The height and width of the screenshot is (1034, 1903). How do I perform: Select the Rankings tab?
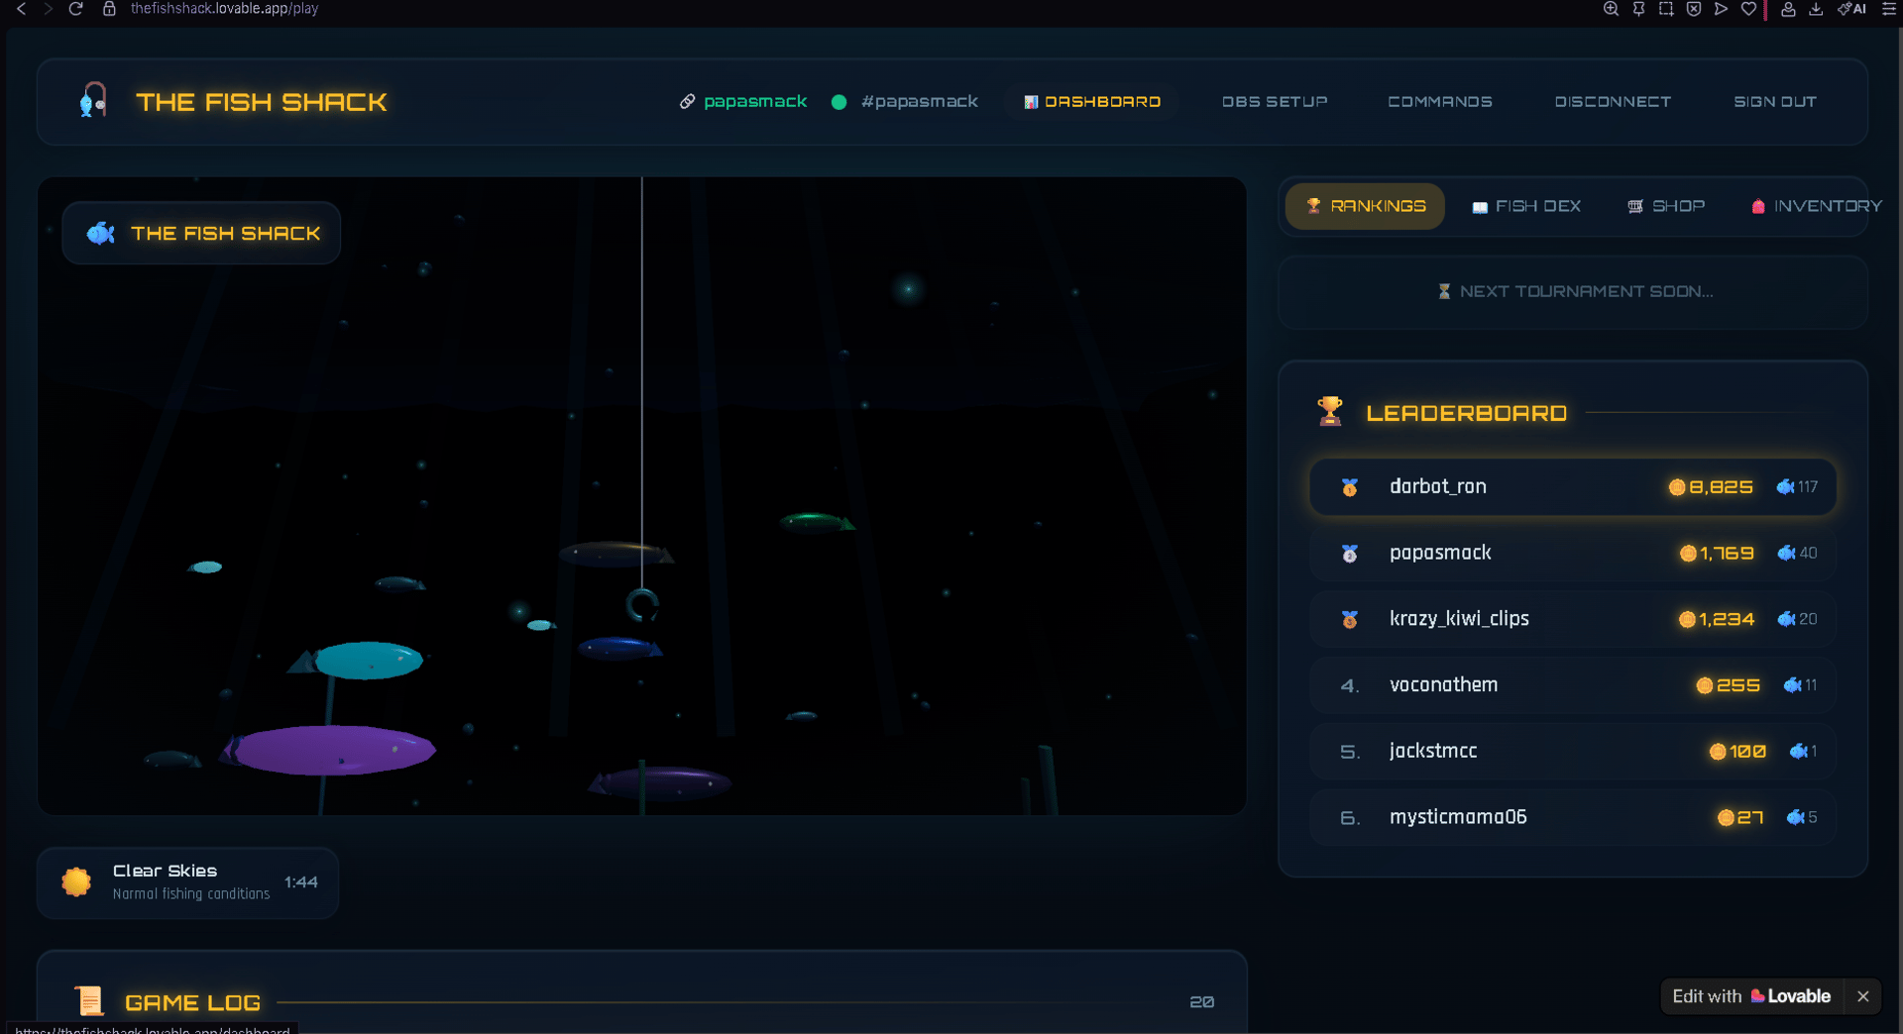point(1365,206)
